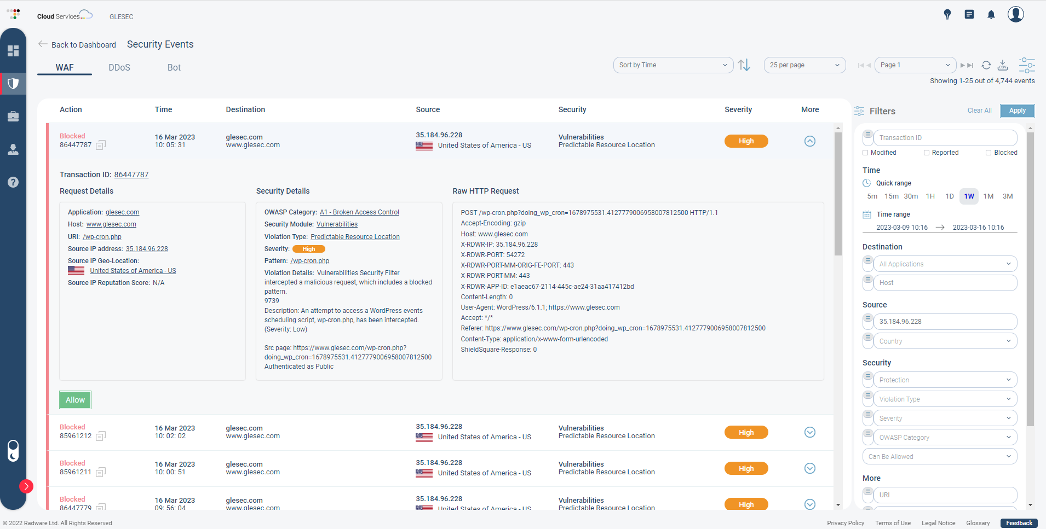This screenshot has height=529, width=1046.
Task: Click the events list scrollbar thumb
Action: [x=838, y=194]
